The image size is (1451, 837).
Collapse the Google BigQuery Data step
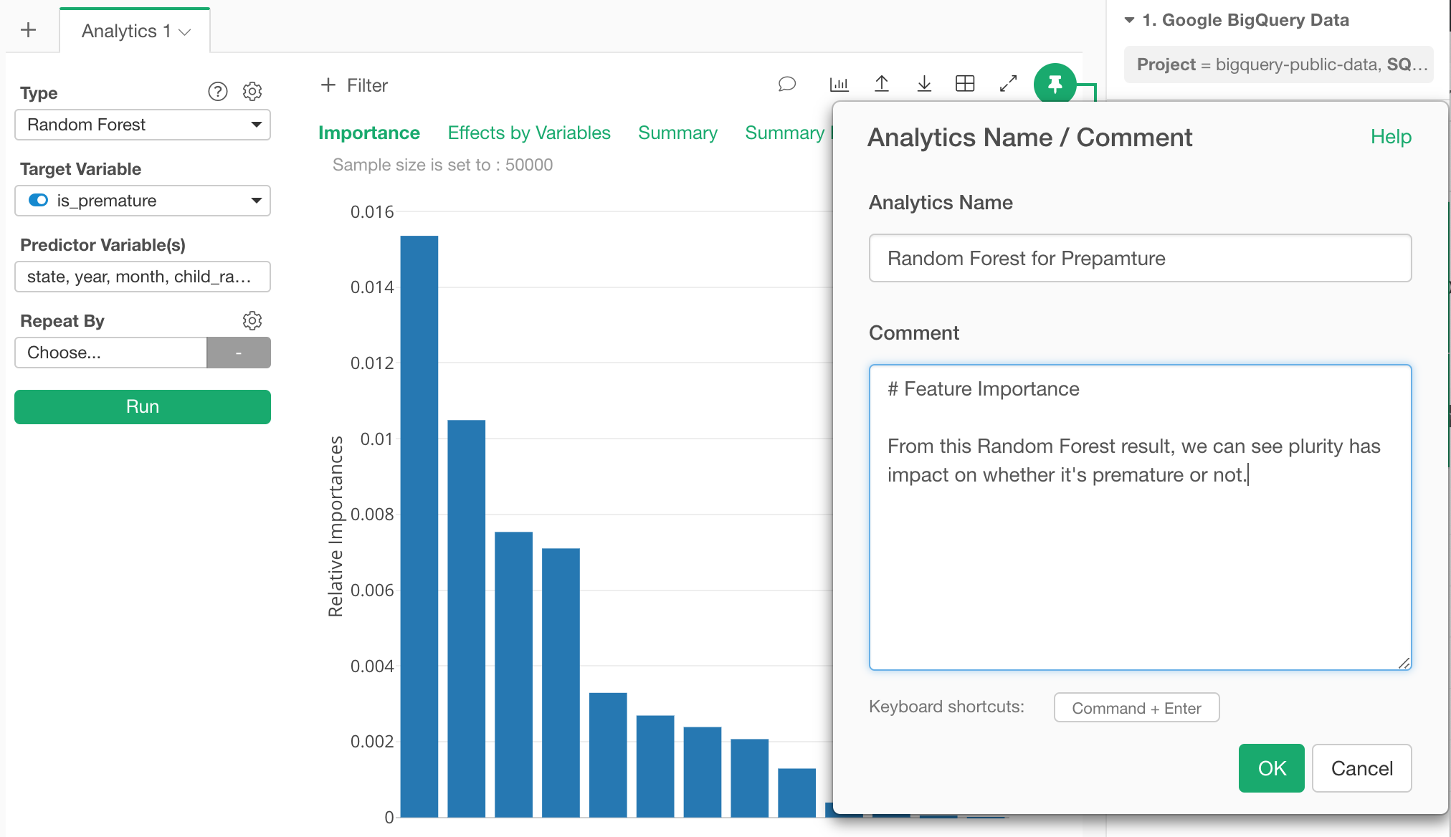point(1129,20)
